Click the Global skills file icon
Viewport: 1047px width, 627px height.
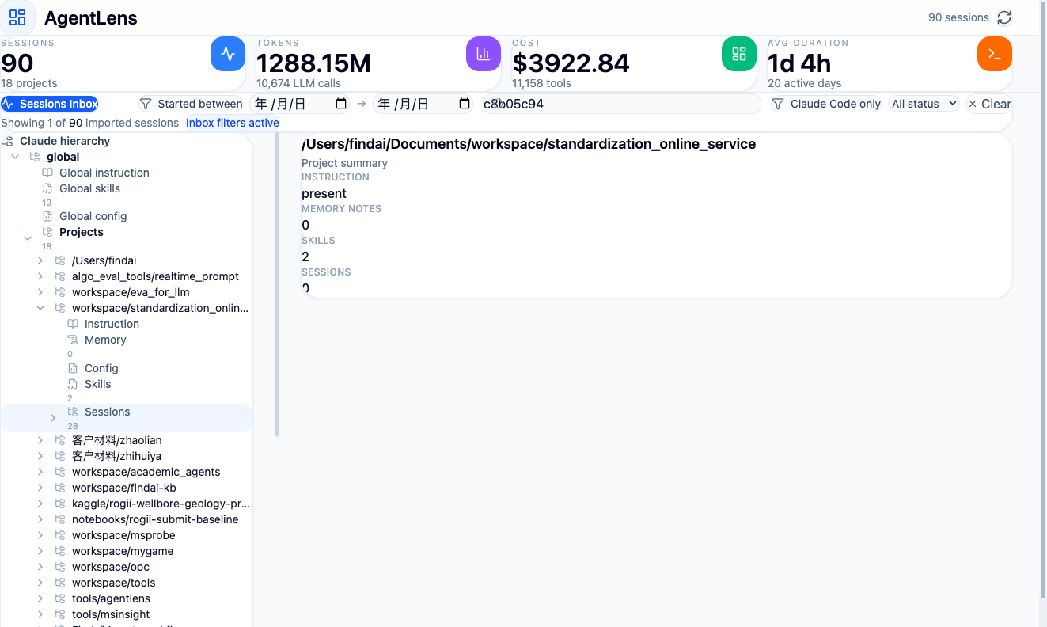tap(47, 188)
